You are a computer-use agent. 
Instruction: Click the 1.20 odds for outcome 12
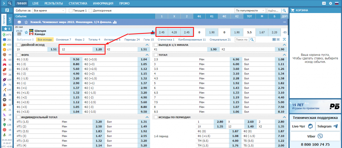99,49
